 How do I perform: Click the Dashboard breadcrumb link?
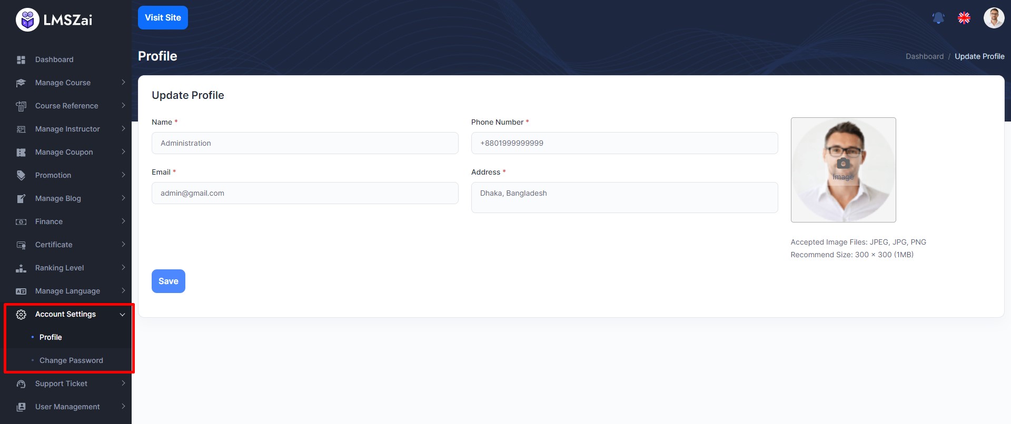[x=925, y=56]
